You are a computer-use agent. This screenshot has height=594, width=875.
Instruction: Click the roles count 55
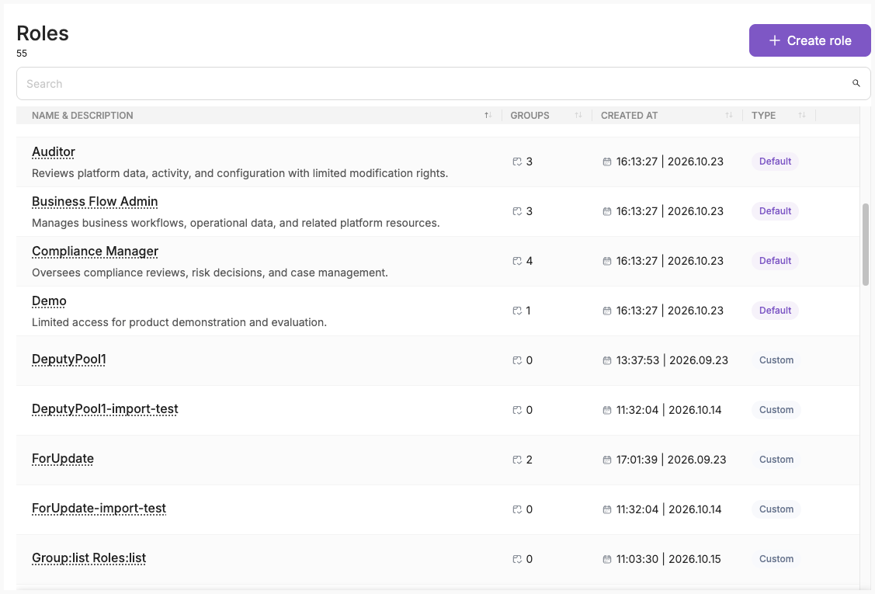pyautogui.click(x=22, y=54)
